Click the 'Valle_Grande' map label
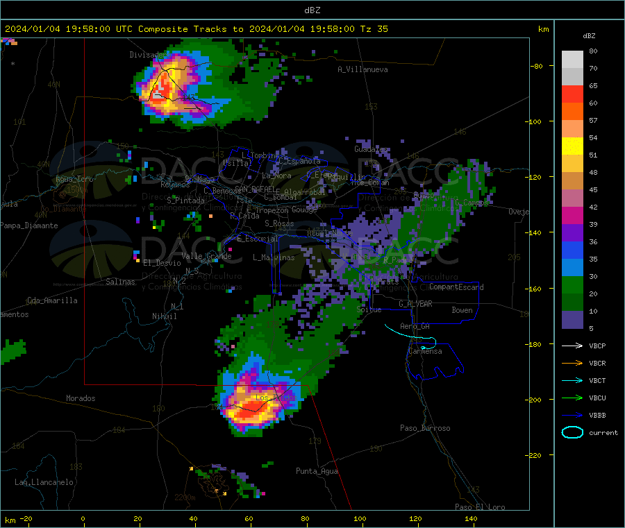625x528 pixels. [206, 256]
